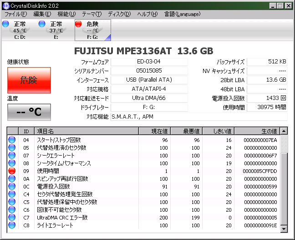This screenshot has height=240, width=295.
Task: Click the blue status icon for ID C6
Action: click(12, 209)
